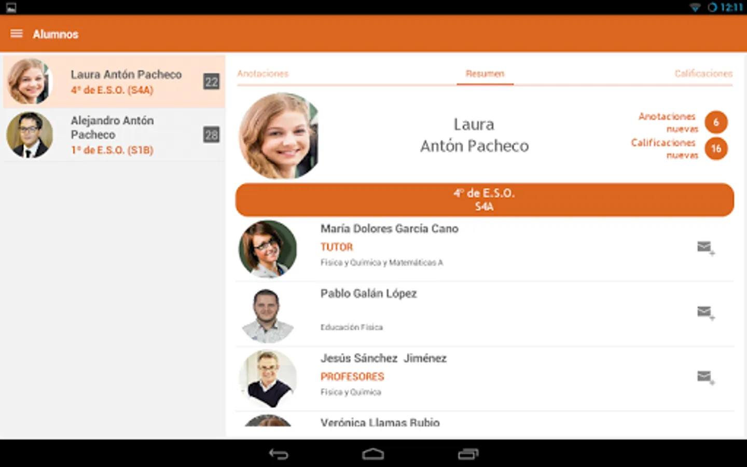Tap Física y Química y Matemáticas A text
The width and height of the screenshot is (747, 467).
381,263
